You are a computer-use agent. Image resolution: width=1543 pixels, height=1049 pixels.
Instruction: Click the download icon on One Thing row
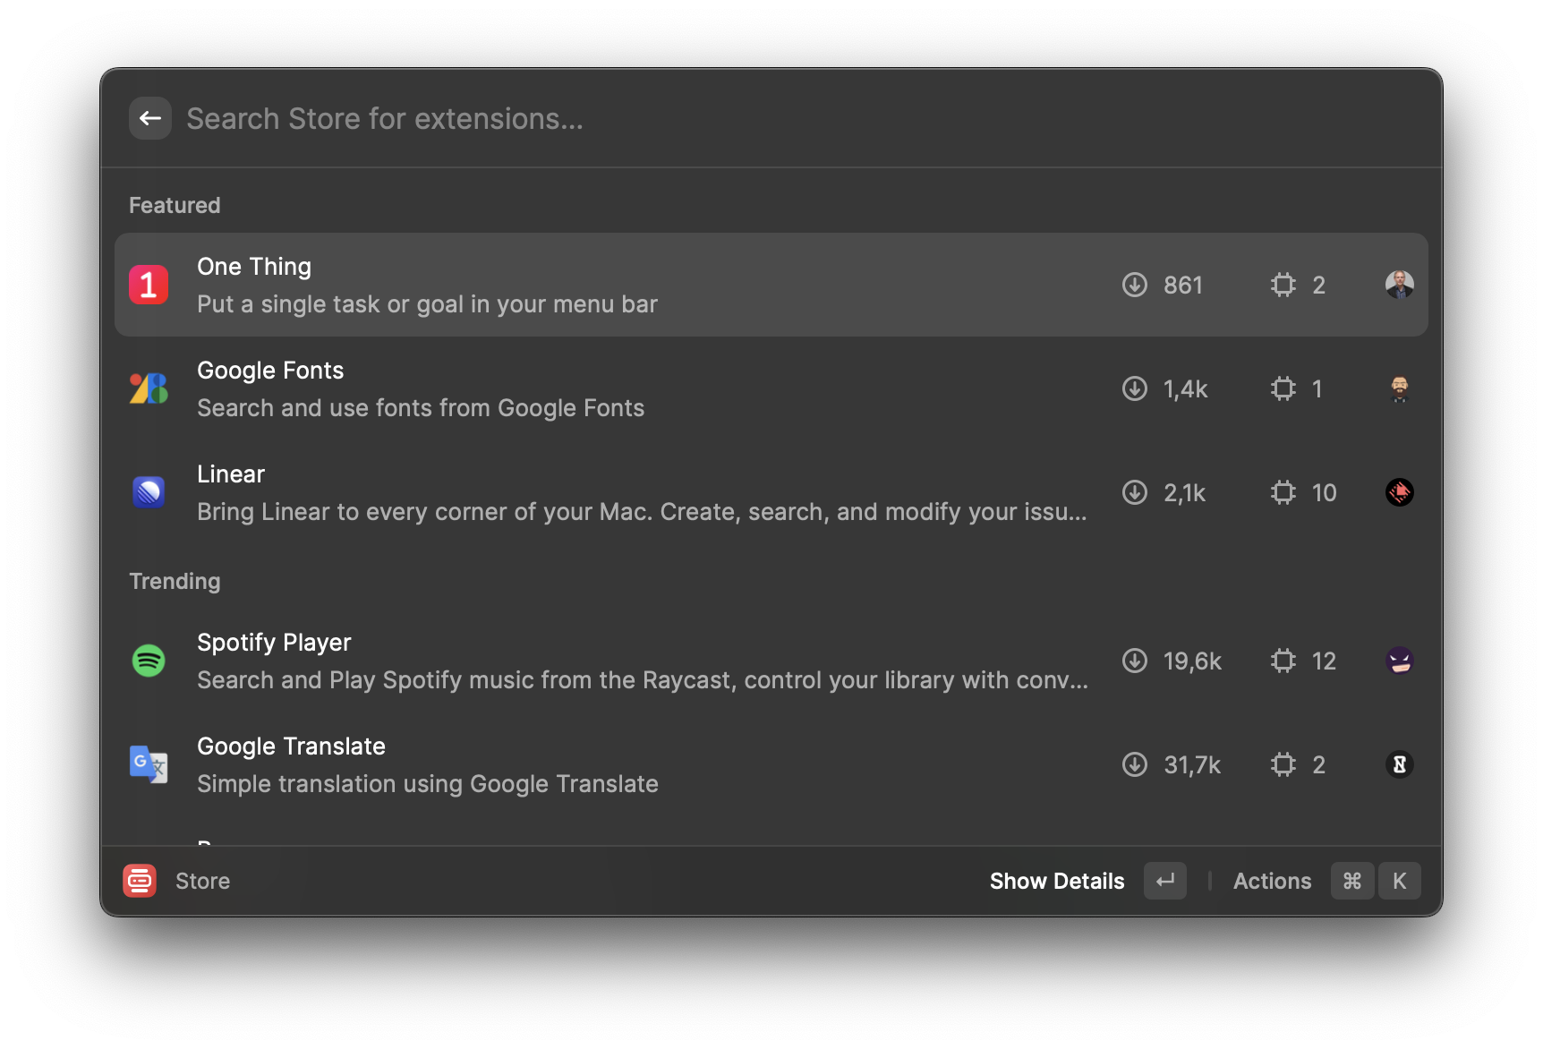pyautogui.click(x=1135, y=285)
